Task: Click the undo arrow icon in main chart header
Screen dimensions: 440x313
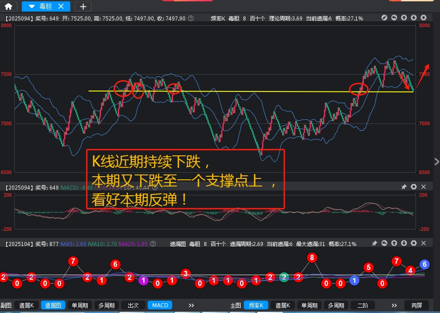Action: click(x=394, y=18)
